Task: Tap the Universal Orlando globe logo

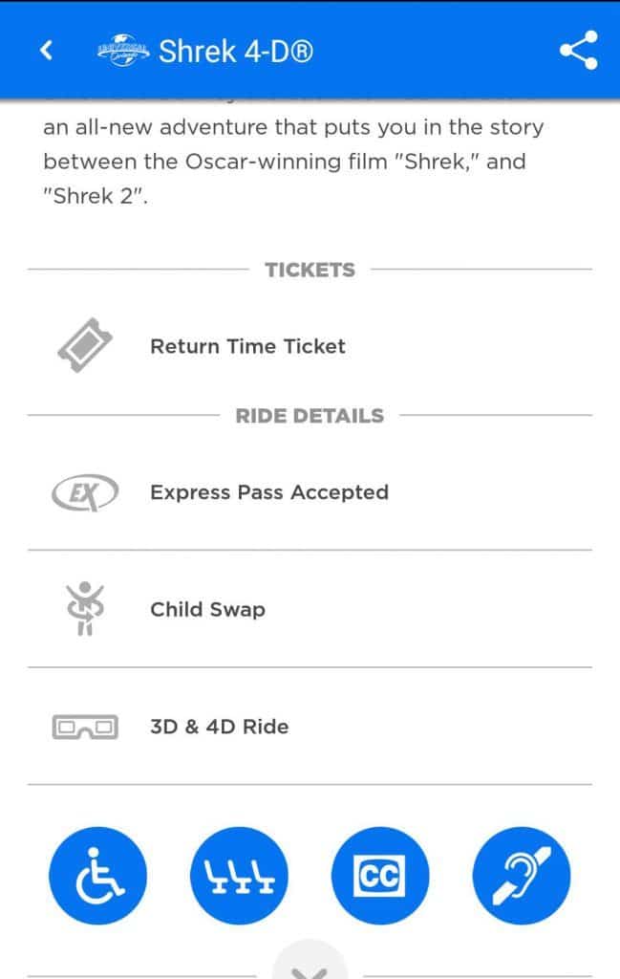Action: (x=123, y=51)
